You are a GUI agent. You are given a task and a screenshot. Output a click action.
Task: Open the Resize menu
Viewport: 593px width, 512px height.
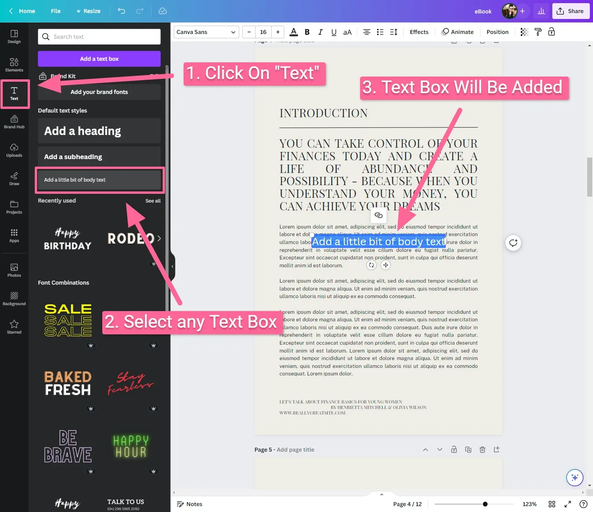(x=88, y=11)
